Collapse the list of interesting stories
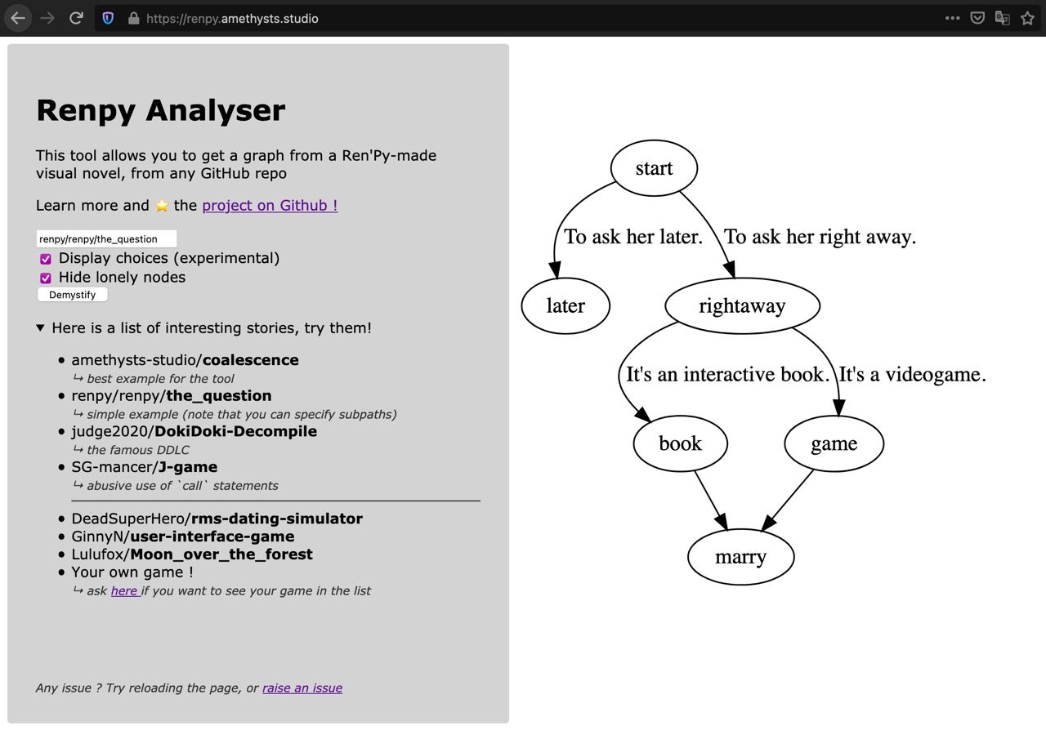The width and height of the screenshot is (1046, 748). coord(203,328)
